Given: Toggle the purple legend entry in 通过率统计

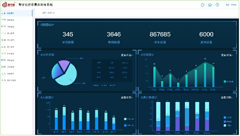Looking at the screenshot, I should pos(228,121).
